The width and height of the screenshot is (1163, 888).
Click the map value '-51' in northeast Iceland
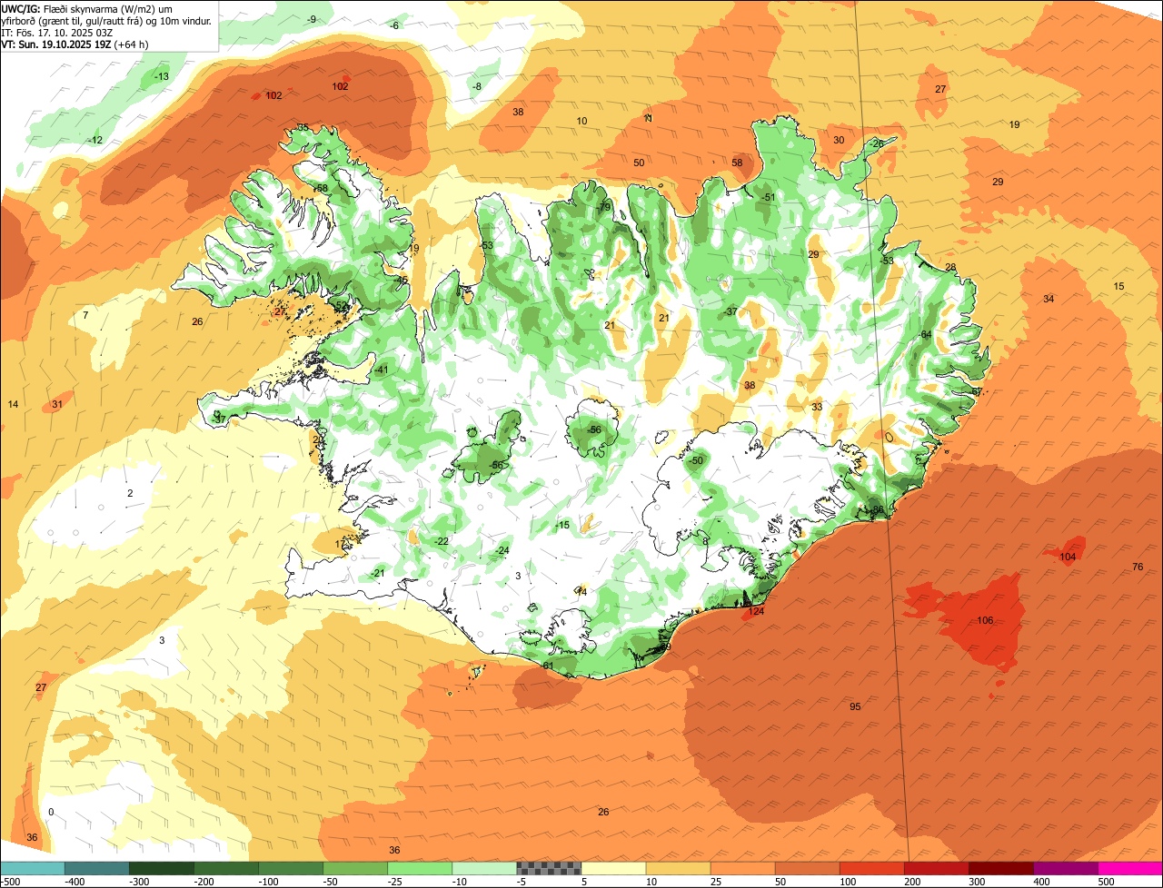click(x=768, y=197)
